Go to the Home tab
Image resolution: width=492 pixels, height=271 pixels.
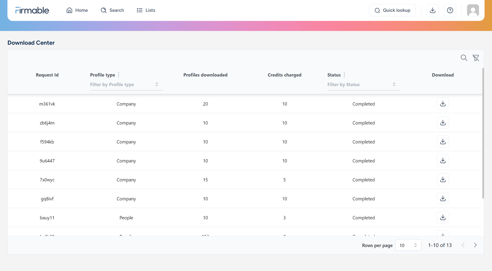point(77,10)
